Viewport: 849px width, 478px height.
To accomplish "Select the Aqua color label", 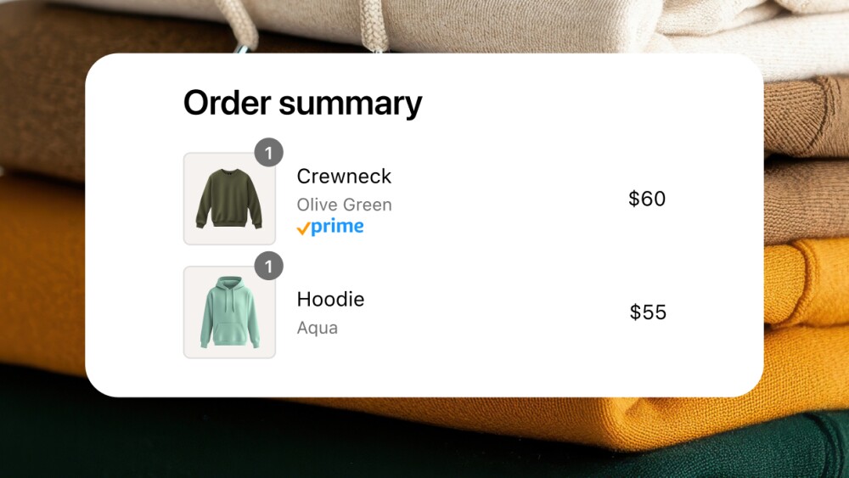I will [318, 328].
